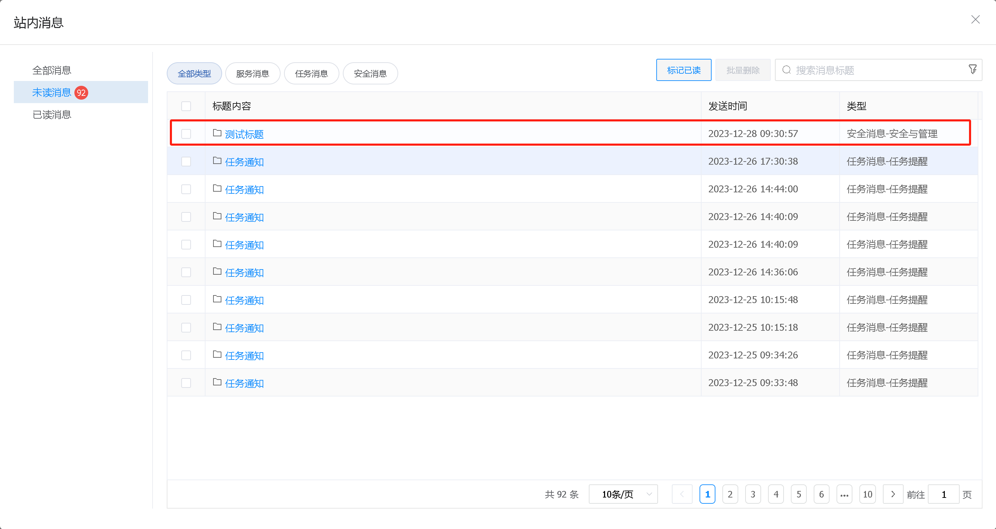Click folder icon of the 17:30:38 message

click(x=217, y=161)
